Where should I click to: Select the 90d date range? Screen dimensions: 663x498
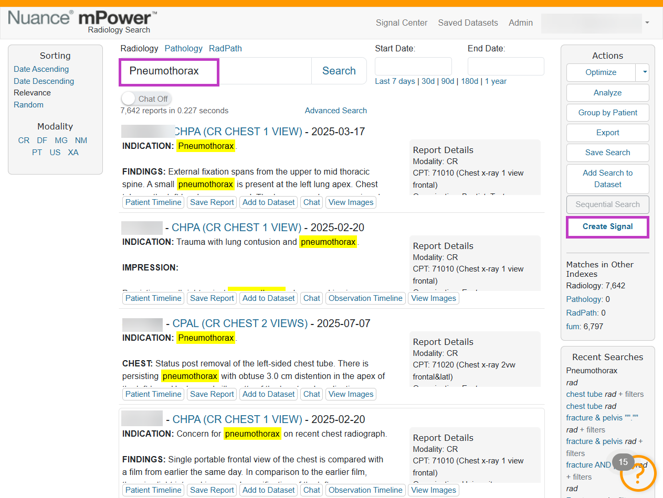point(448,81)
